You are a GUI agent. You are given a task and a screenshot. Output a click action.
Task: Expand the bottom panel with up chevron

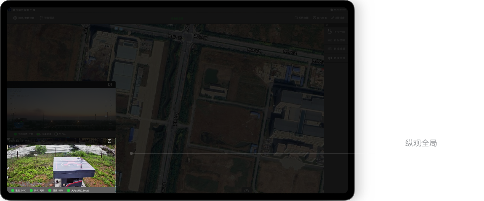[x=247, y=190]
